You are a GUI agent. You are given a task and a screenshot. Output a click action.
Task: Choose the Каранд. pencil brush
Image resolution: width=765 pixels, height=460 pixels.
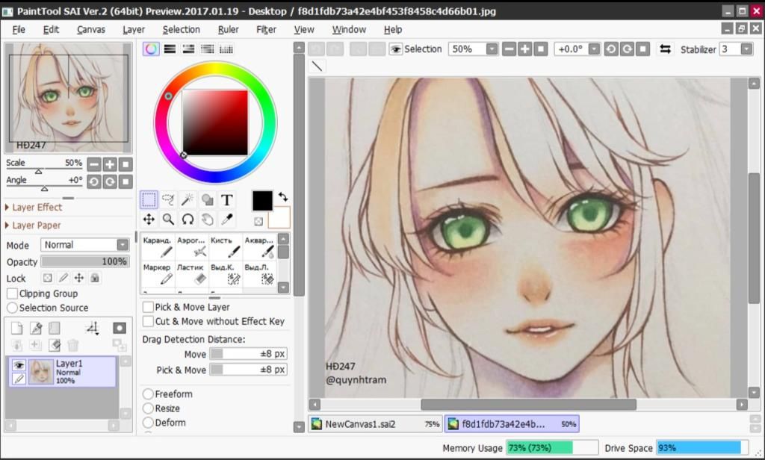tap(157, 247)
